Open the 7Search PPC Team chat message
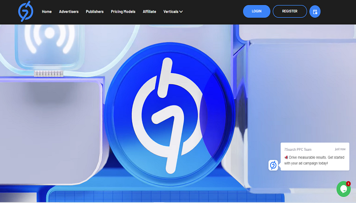This screenshot has height=203, width=356. 315,156
